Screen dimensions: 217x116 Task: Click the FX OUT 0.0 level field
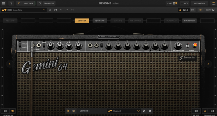coord(196,111)
